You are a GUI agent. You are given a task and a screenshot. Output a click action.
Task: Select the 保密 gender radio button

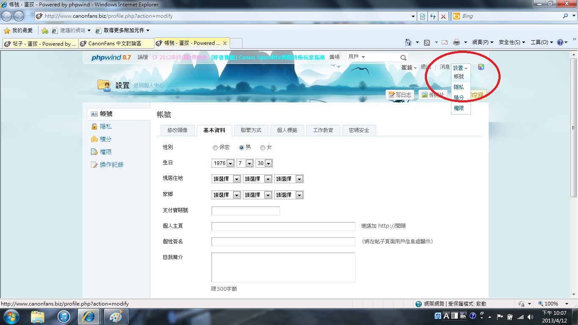tap(215, 148)
